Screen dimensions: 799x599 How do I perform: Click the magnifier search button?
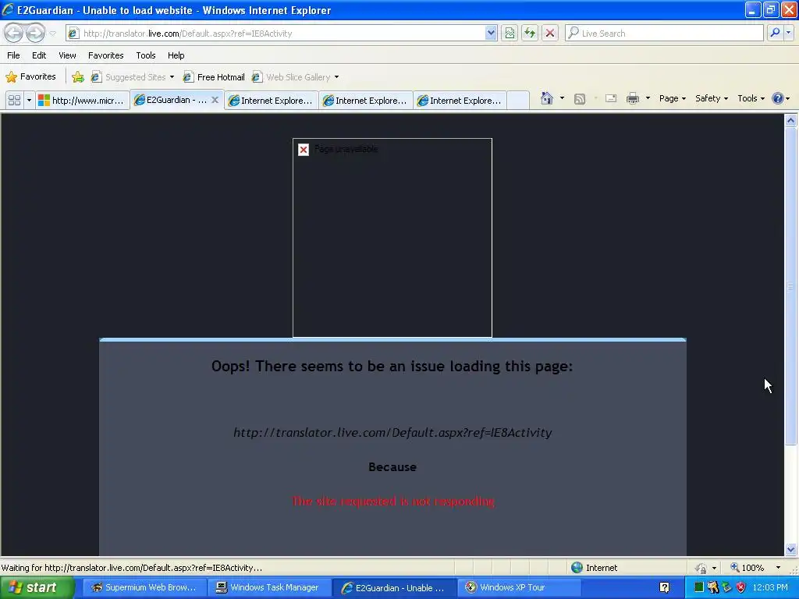775,33
